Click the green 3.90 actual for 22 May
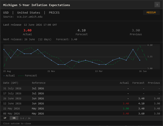 point(126,108)
